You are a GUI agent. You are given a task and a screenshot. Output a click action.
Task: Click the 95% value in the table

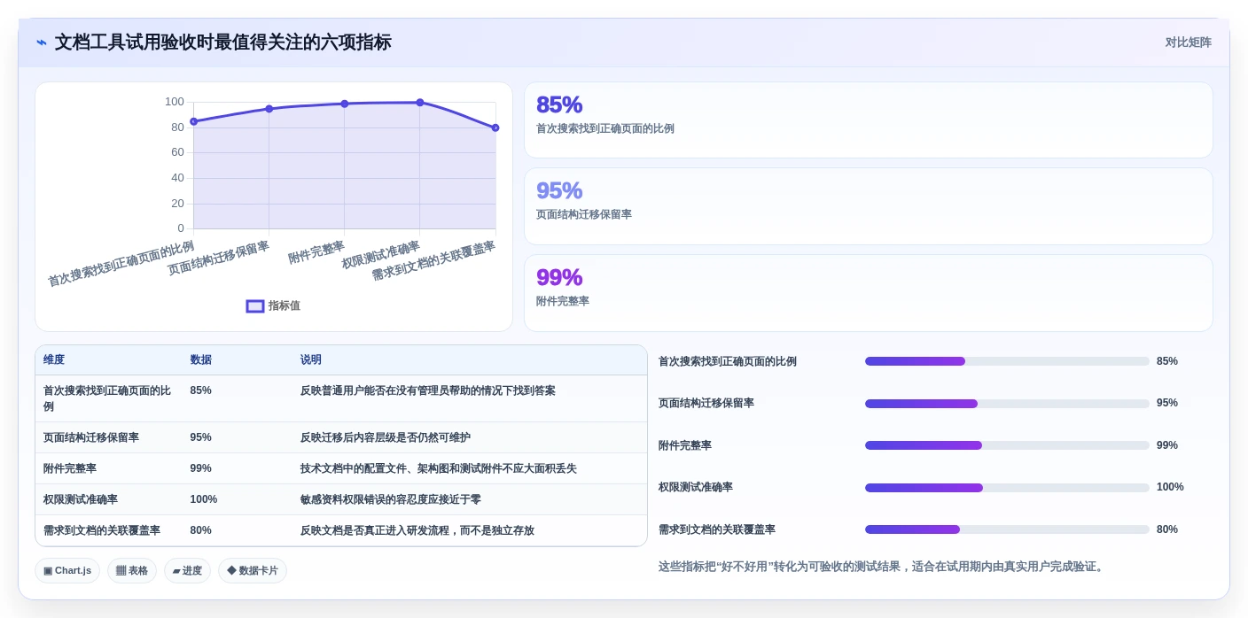[x=200, y=437]
